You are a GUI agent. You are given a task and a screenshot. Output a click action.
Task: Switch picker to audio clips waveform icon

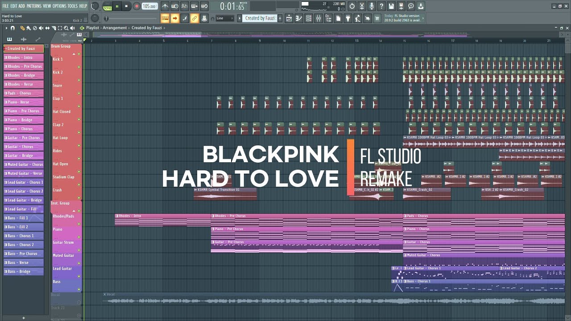tap(23, 40)
